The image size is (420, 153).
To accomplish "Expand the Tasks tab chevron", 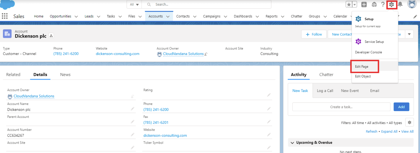I will tap(120, 17).
